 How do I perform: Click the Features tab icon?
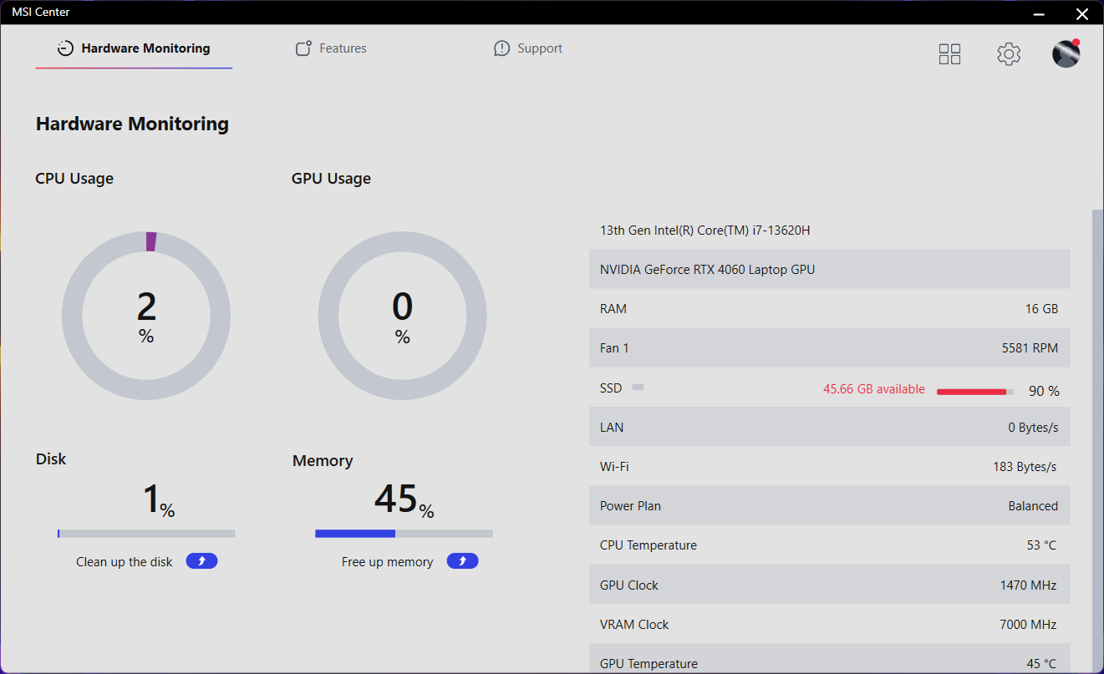click(303, 48)
